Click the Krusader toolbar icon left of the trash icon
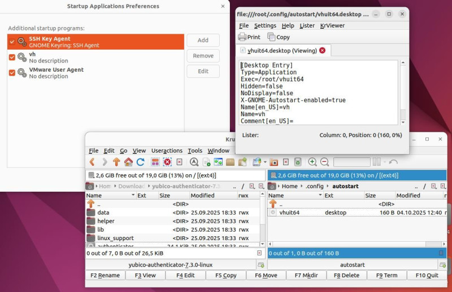The width and height of the screenshot is (452, 292). (x=286, y=162)
